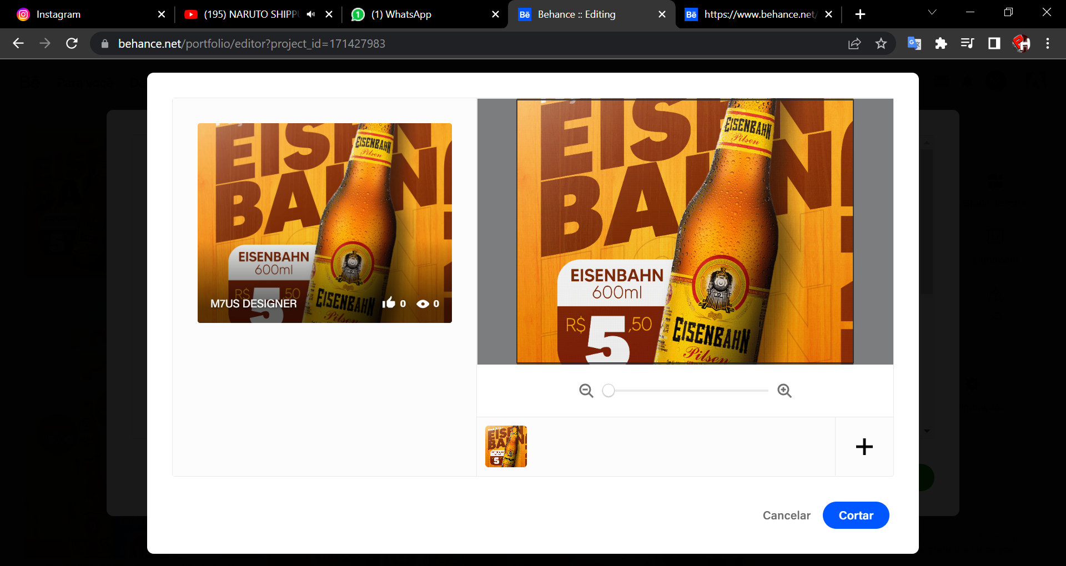View site information via the lock icon
1066x566 pixels.
[x=104, y=43]
